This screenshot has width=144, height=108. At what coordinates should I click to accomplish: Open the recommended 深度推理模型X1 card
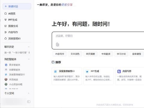tap(67, 76)
